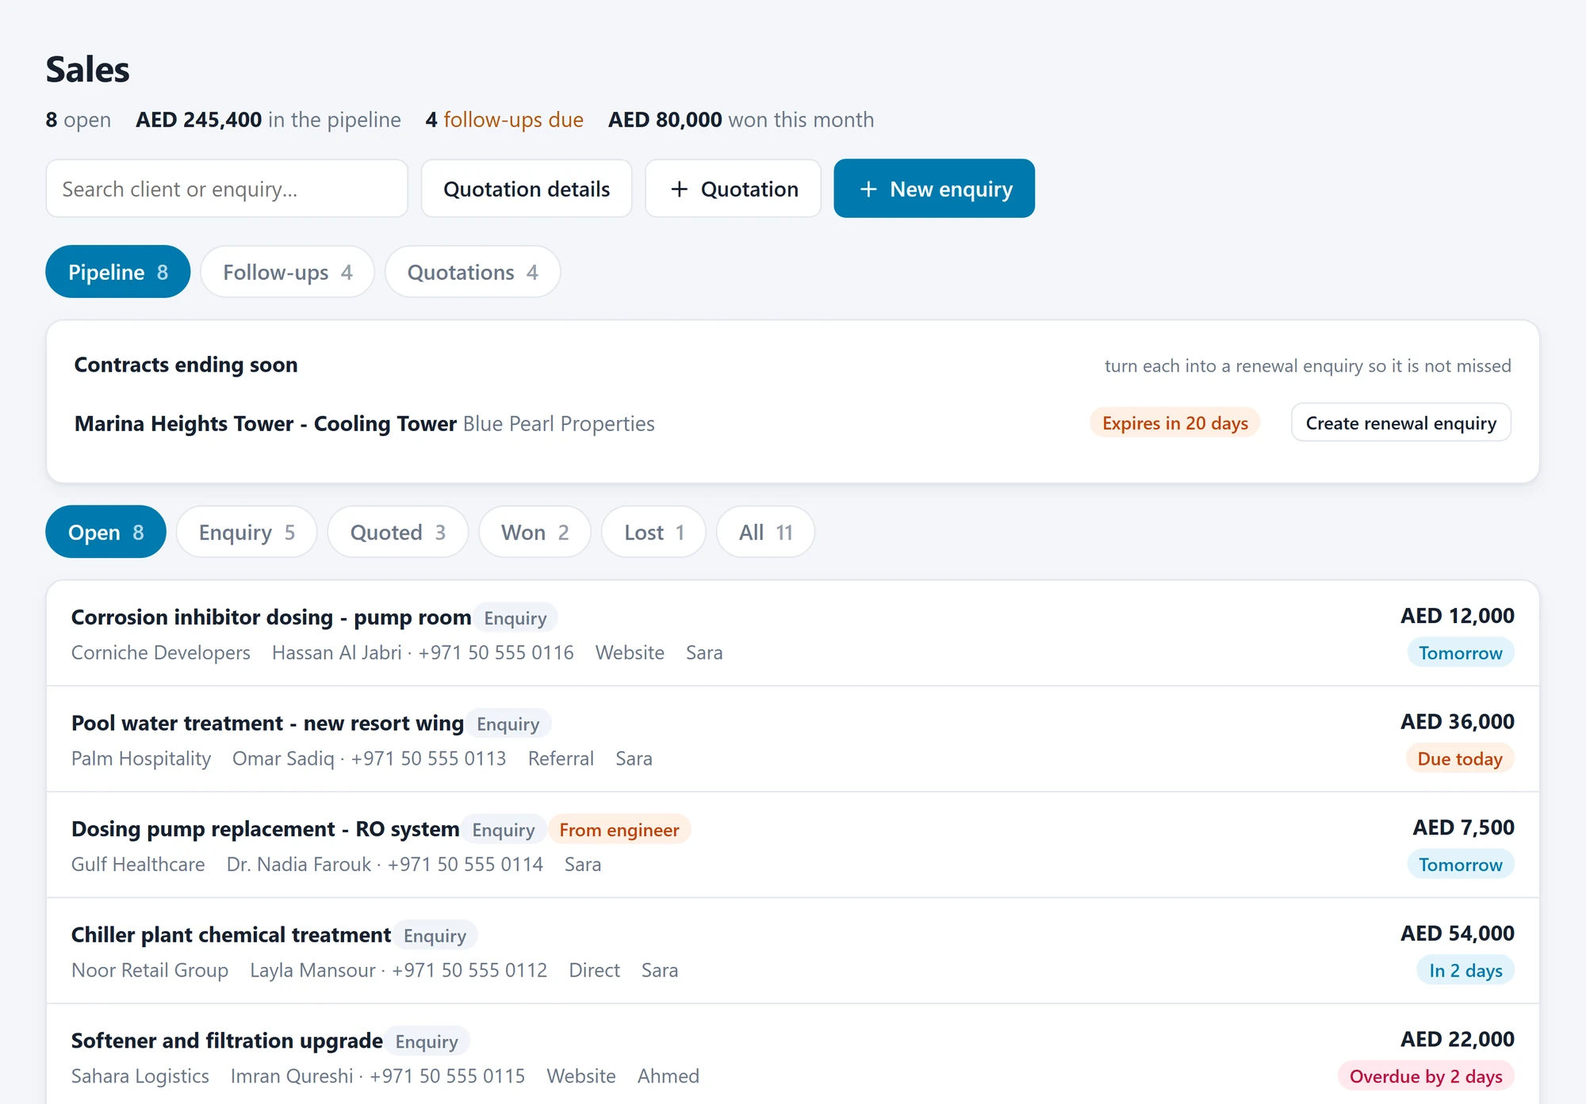Image resolution: width=1586 pixels, height=1104 pixels.
Task: Click Noor Retail Group client name
Action: (x=150, y=971)
